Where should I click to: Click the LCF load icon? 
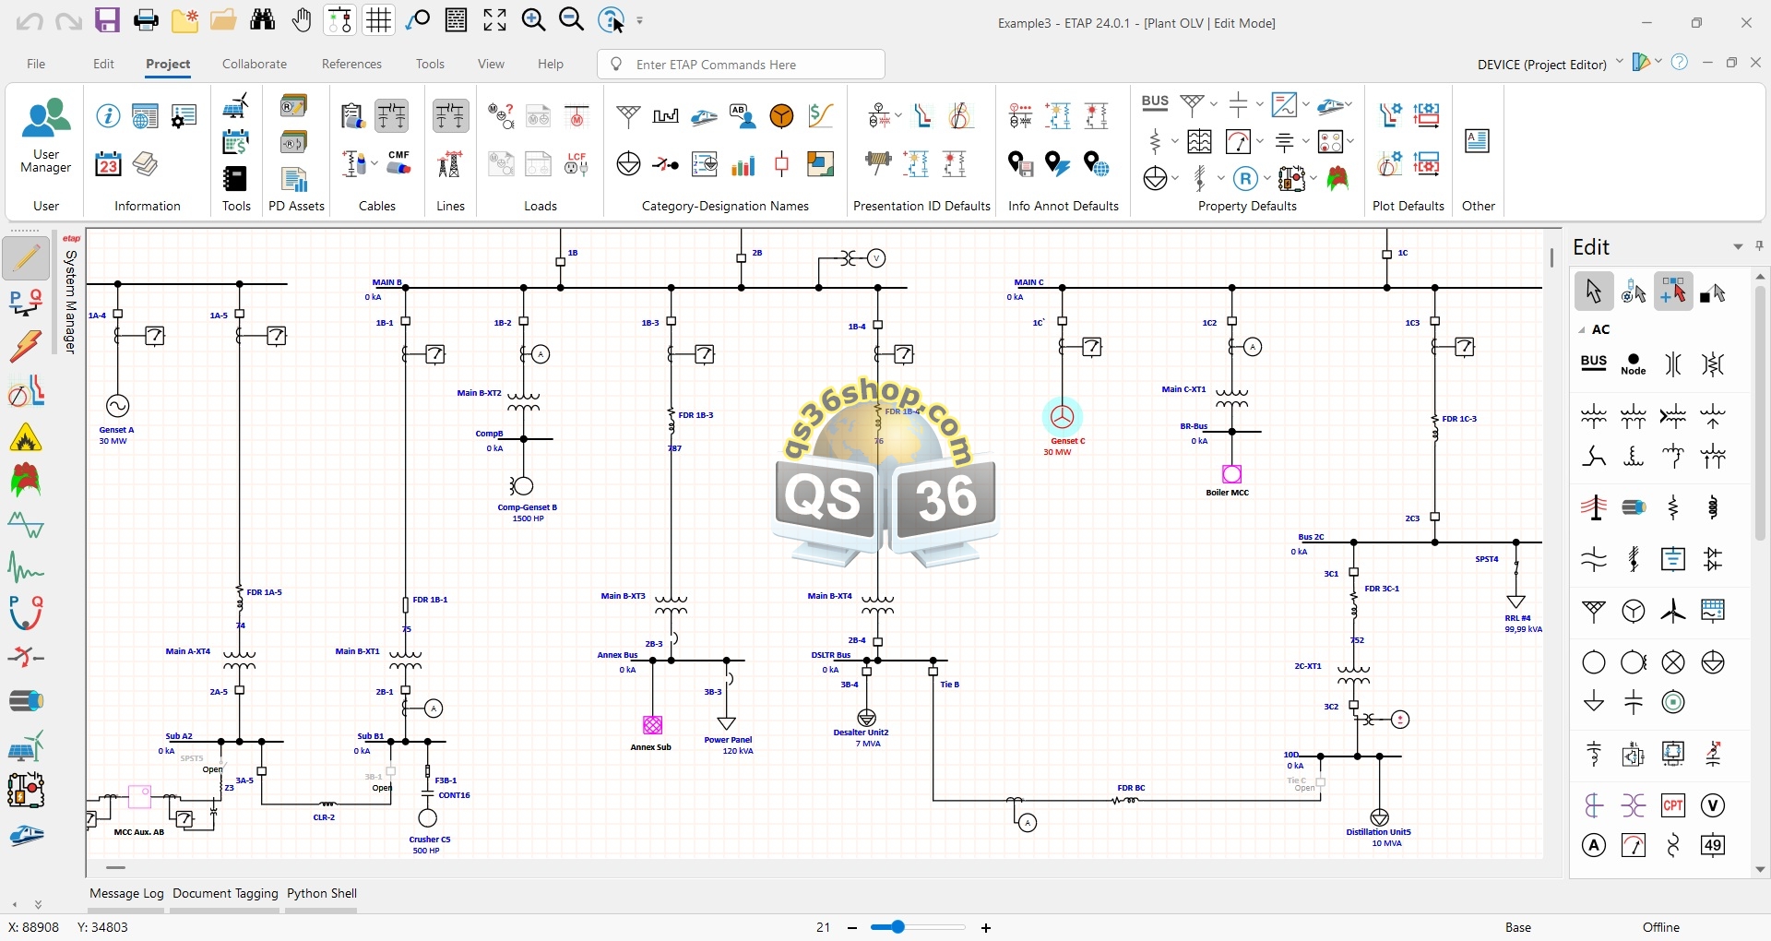click(577, 165)
